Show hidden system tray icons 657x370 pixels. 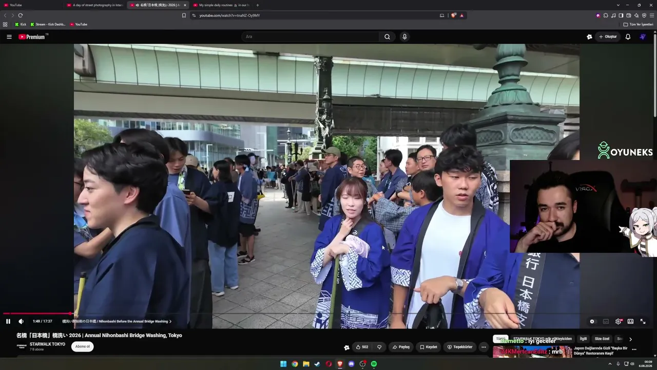pos(610,364)
